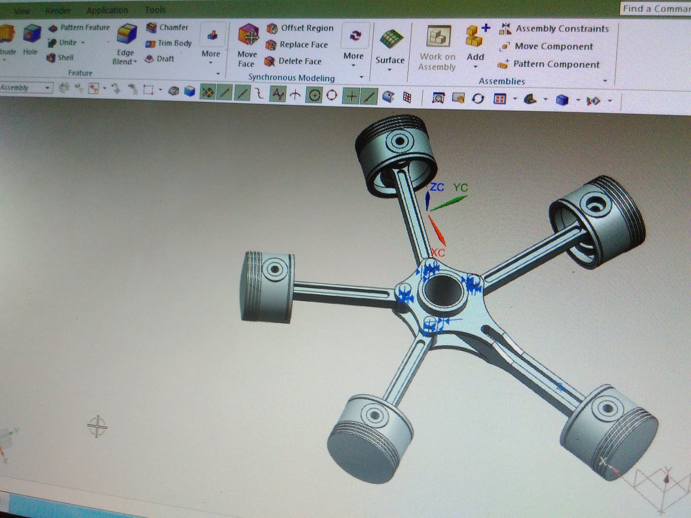Toggle the arc center snap point

(x=314, y=95)
